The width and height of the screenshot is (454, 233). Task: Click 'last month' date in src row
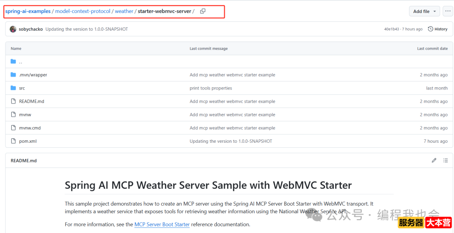(437, 88)
